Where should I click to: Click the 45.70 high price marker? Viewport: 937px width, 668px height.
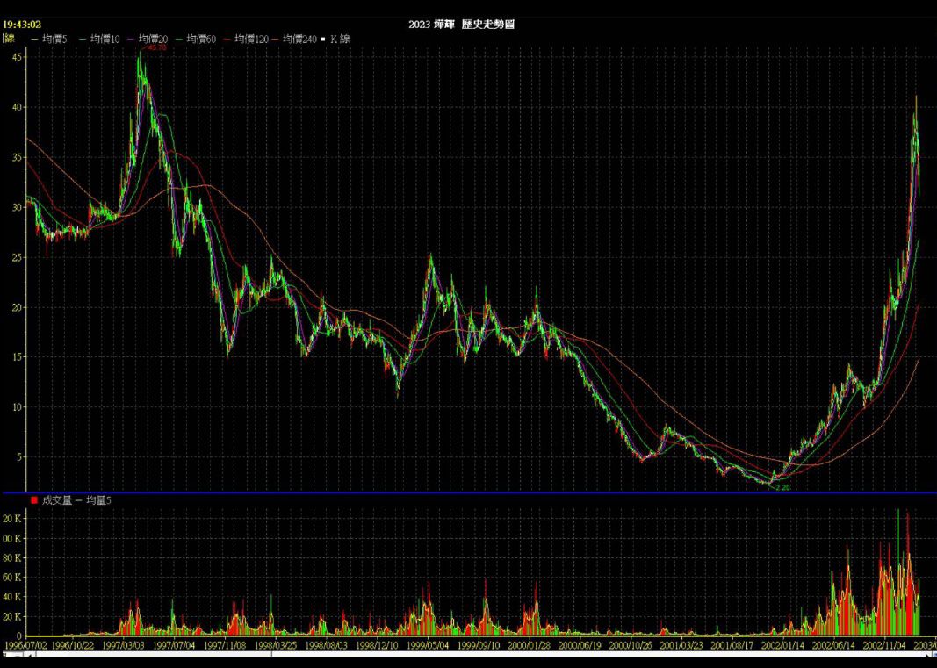click(x=156, y=47)
